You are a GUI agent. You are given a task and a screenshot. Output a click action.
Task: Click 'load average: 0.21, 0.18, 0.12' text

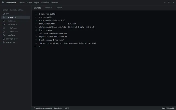click(80, 43)
